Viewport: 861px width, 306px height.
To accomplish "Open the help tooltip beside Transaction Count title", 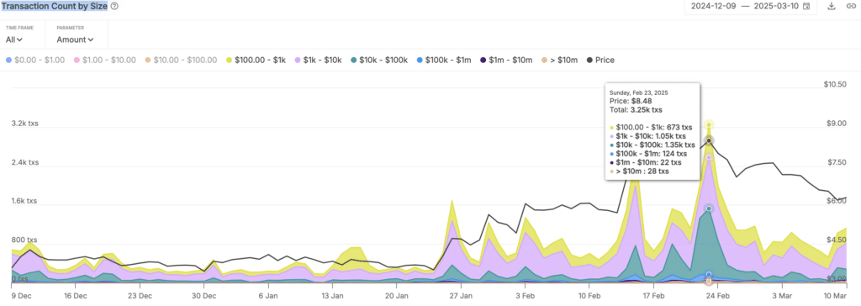I will click(114, 7).
